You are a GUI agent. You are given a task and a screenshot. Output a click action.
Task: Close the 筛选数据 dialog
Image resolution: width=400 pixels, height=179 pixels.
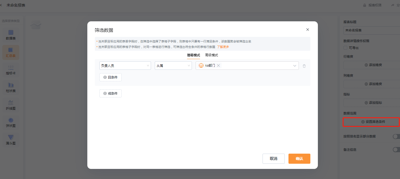click(x=307, y=29)
